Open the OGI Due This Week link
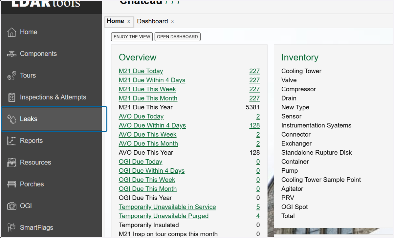The image size is (394, 238). pos(147,180)
